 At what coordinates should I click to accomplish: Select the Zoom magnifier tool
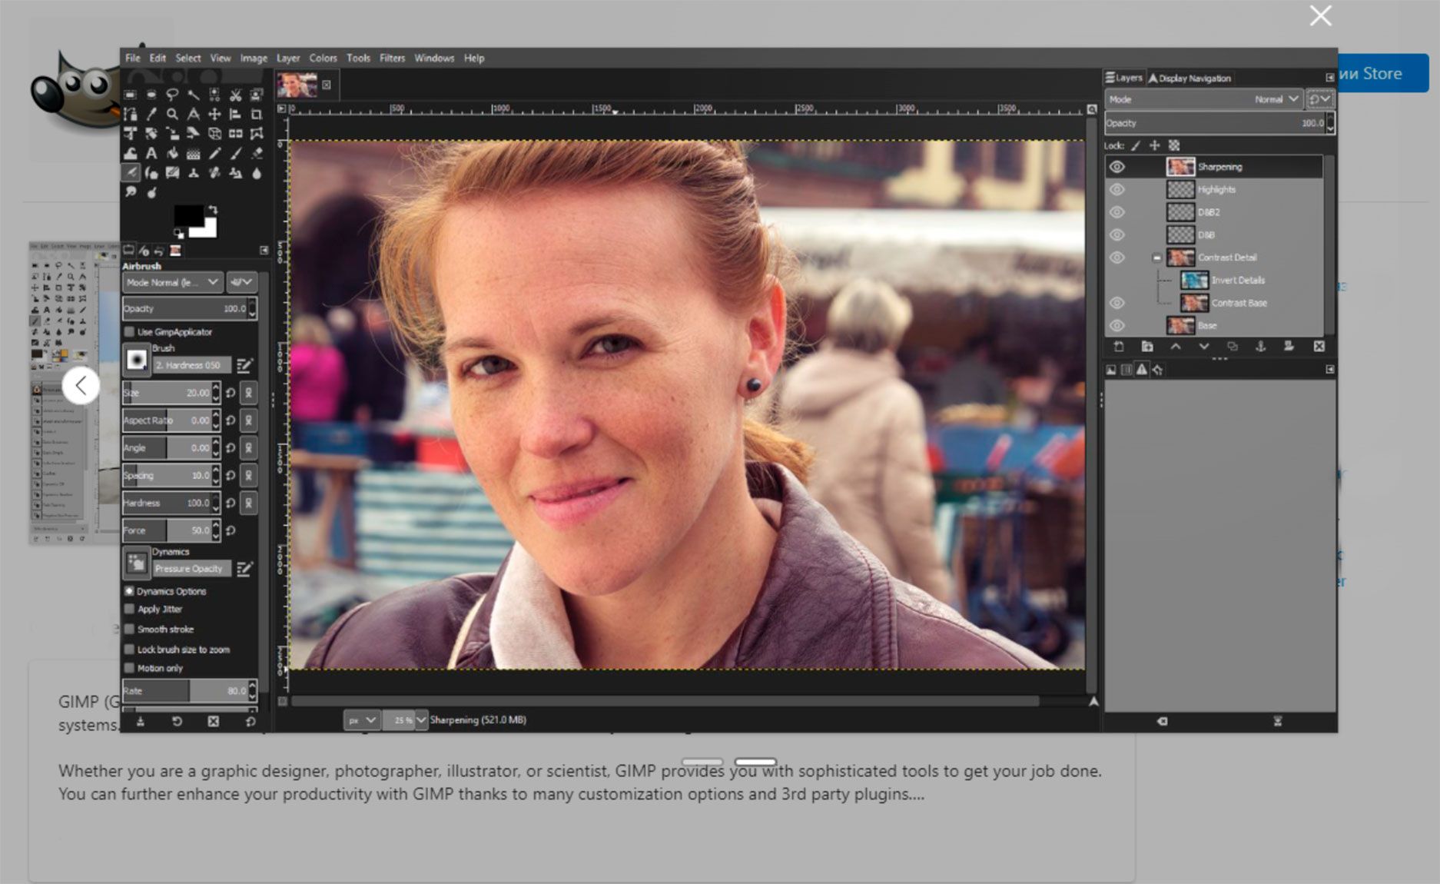pos(172,115)
